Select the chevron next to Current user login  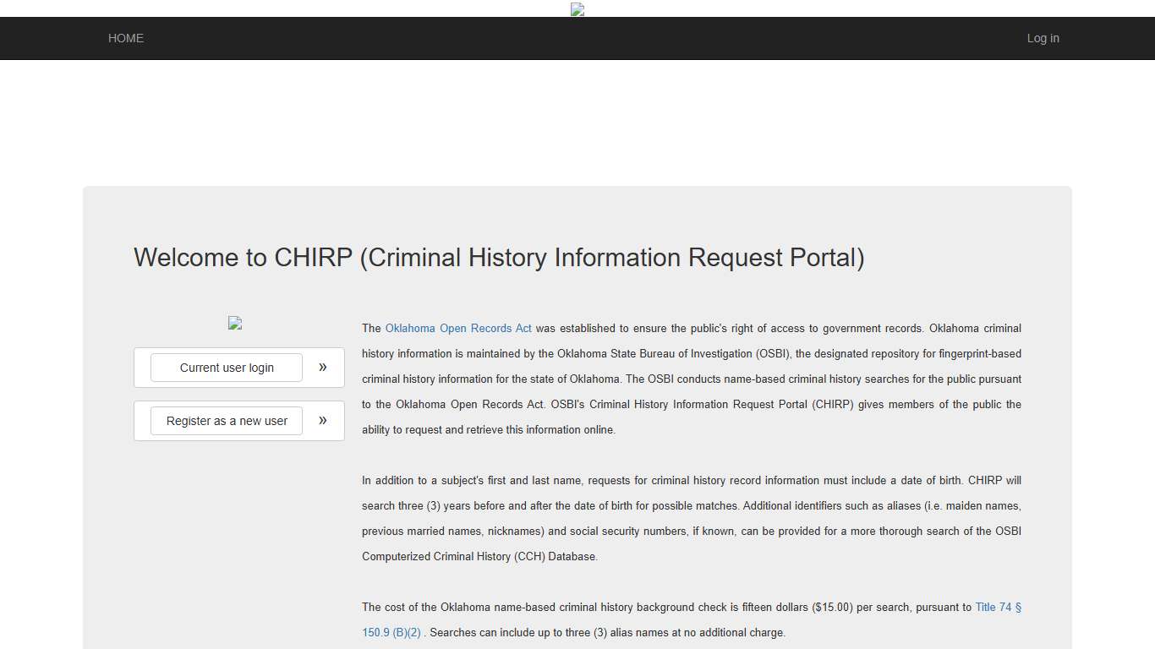(x=322, y=367)
